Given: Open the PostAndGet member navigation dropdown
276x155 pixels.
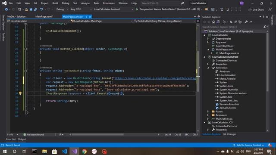Looking at the screenshot, I should point(165,21).
